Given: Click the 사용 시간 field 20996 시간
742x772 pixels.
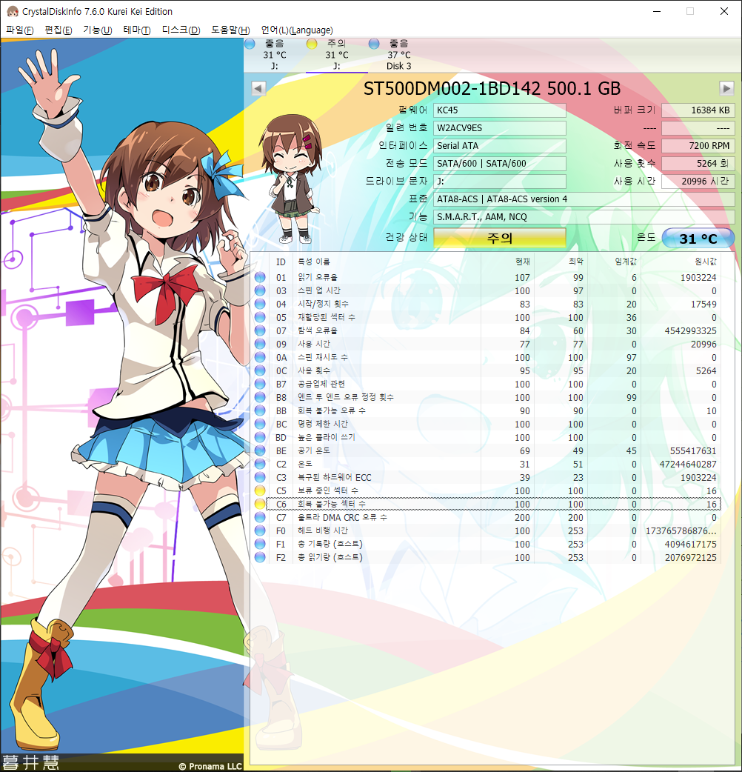Looking at the screenshot, I should coord(698,182).
